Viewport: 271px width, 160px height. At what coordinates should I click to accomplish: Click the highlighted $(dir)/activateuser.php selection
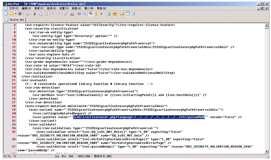point(139,117)
